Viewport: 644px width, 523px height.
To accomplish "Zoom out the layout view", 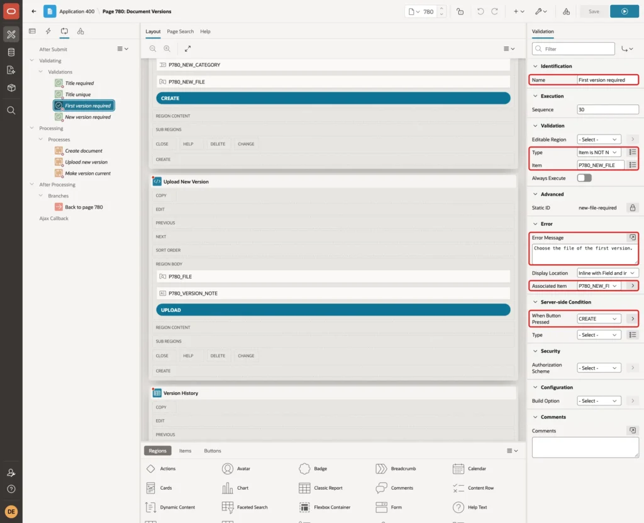I will click(x=152, y=48).
